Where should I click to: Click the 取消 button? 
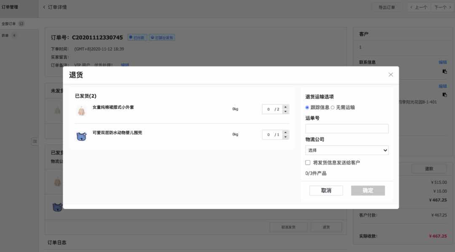[326, 190]
